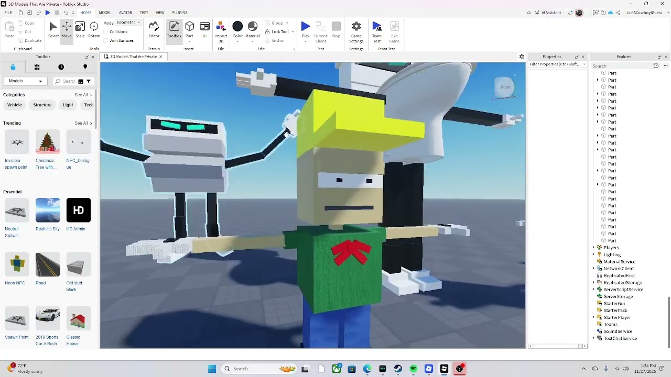Pick the Select arrow tool

pos(53,30)
